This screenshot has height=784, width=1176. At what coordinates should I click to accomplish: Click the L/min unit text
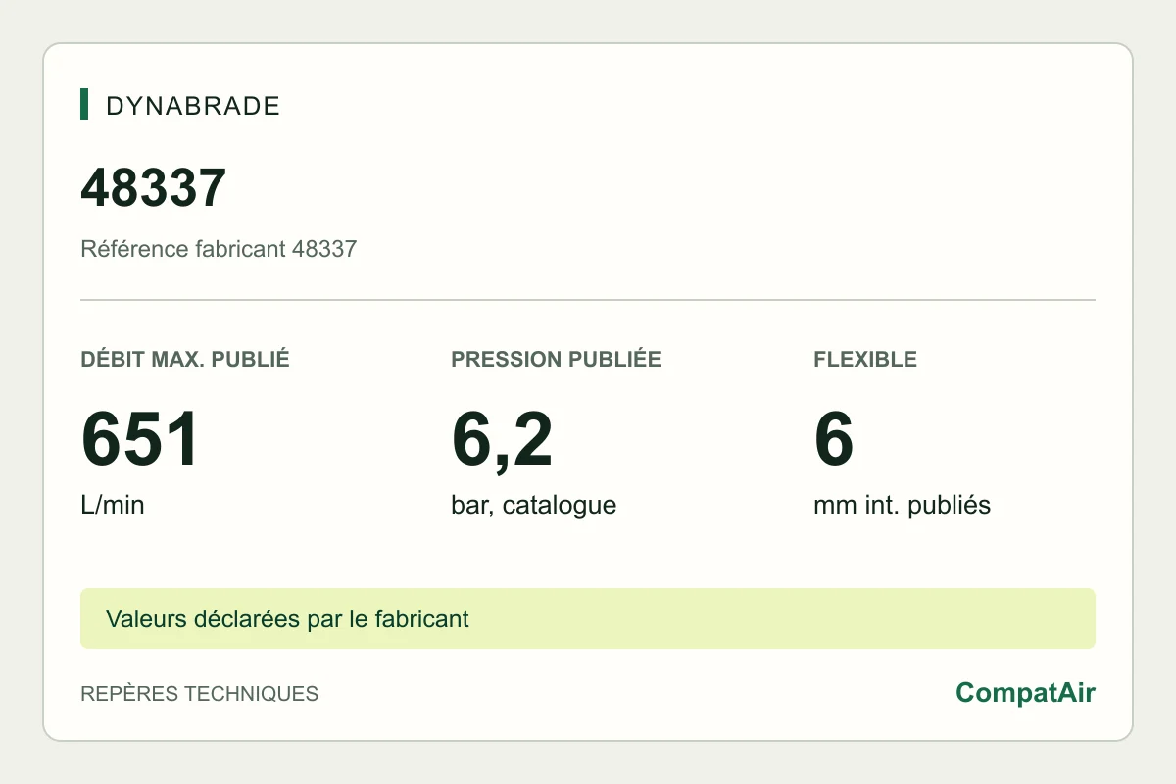click(x=113, y=506)
